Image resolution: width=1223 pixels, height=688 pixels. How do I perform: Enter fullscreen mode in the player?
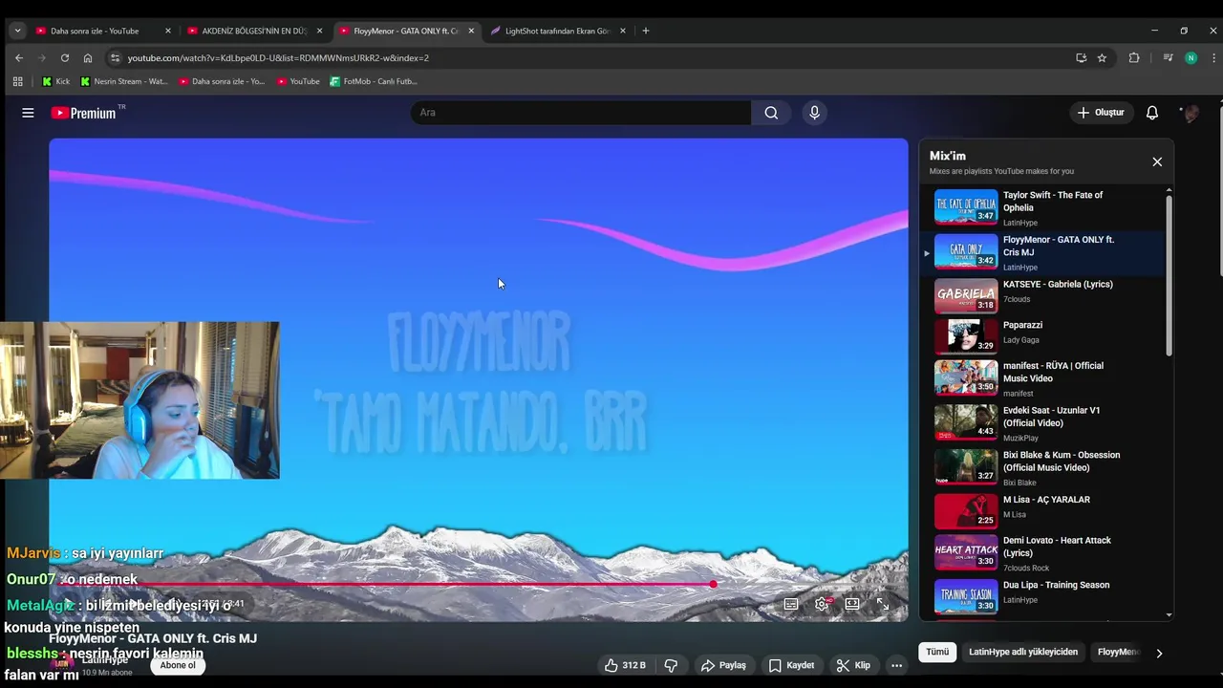click(x=883, y=604)
